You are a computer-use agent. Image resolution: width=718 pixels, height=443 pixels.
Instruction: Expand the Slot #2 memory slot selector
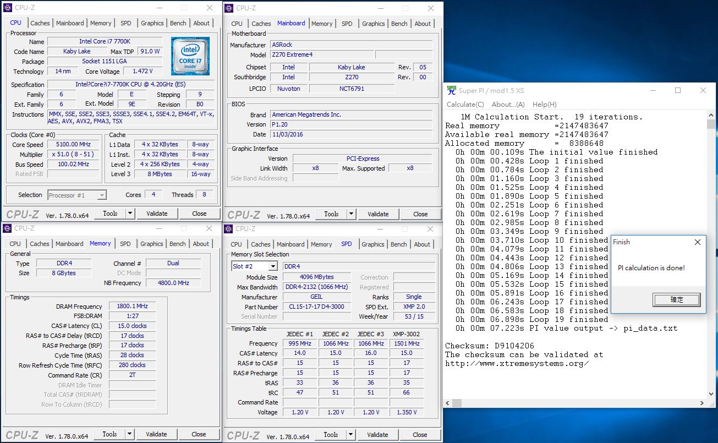coord(272,266)
